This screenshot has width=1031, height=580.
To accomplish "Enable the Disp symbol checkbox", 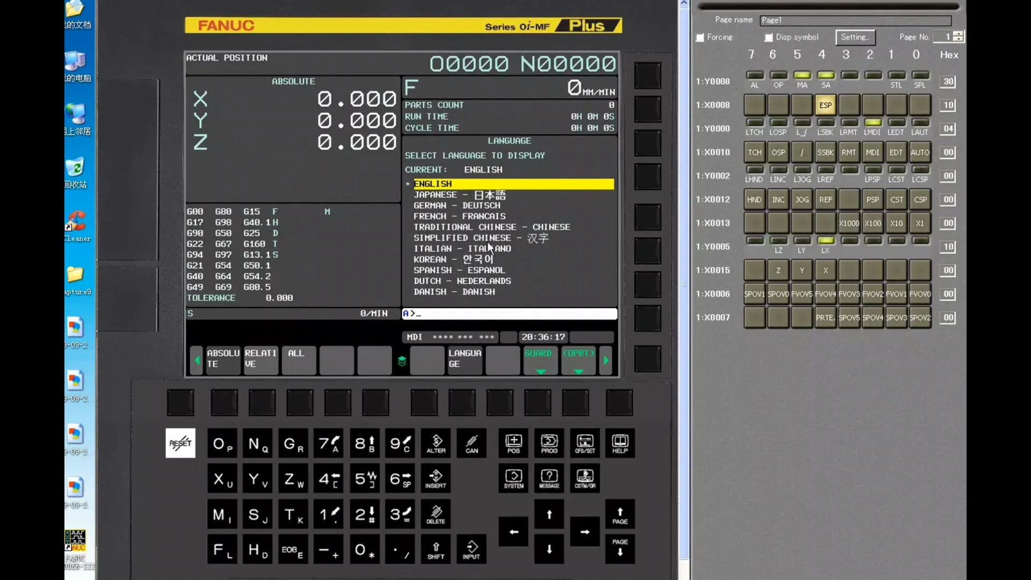I will (769, 38).
